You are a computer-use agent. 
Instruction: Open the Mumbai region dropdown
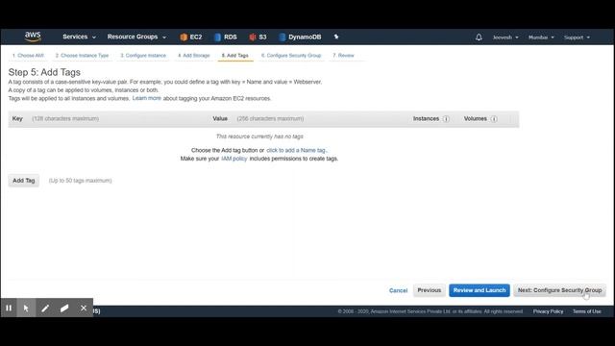541,37
